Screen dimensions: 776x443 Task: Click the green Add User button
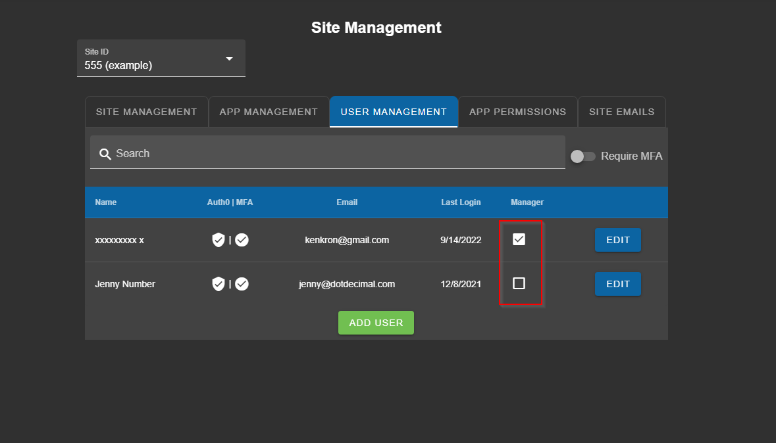[x=376, y=323]
